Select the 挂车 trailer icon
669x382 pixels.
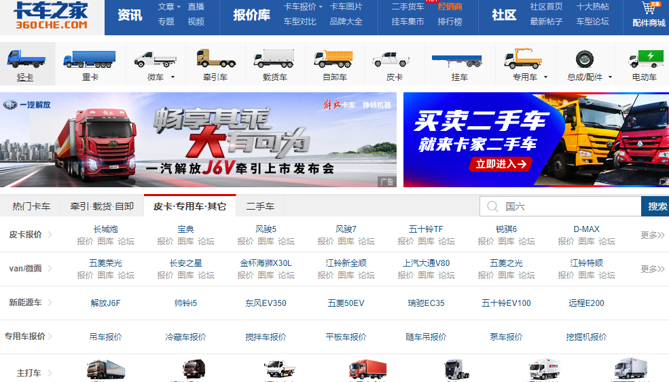[457, 61]
